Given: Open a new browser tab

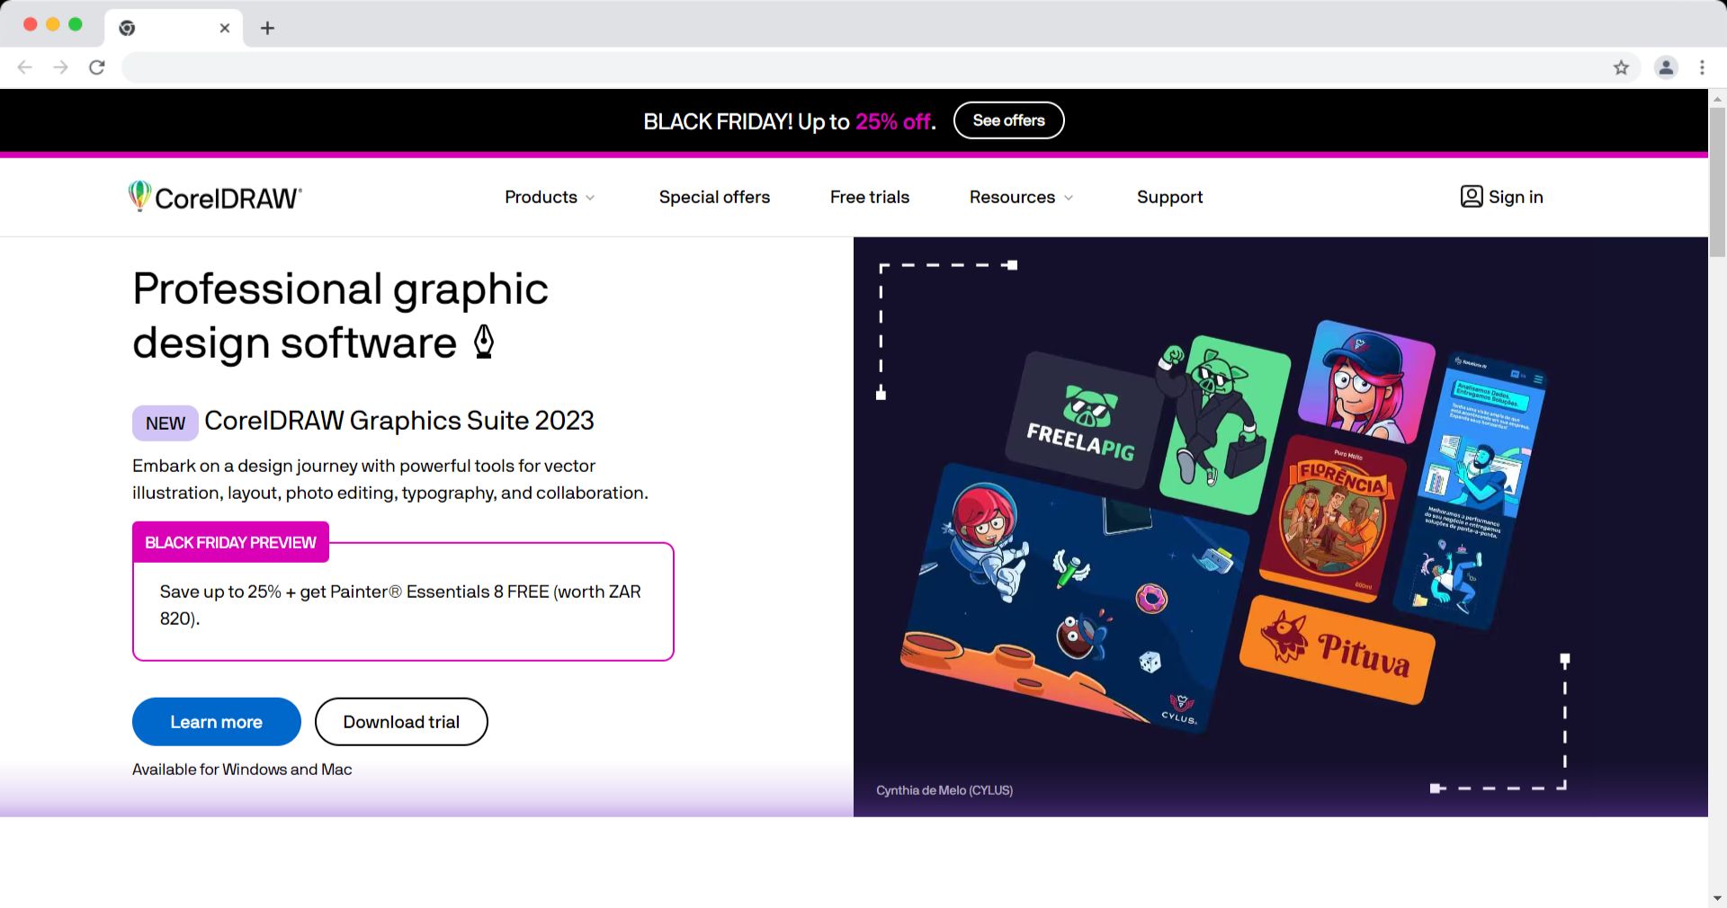Looking at the screenshot, I should pos(267,28).
